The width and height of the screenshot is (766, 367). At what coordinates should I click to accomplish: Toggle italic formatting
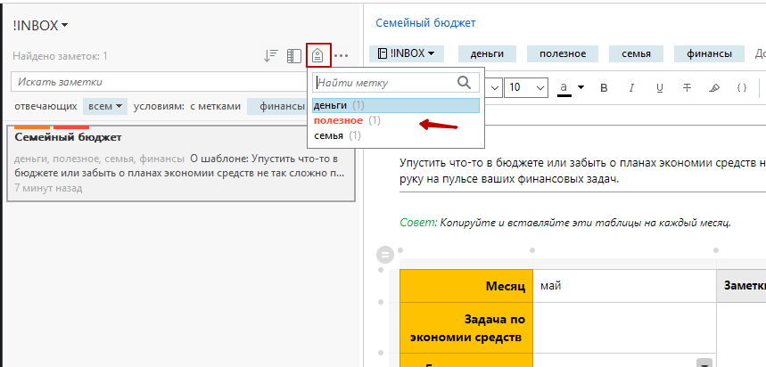click(x=631, y=87)
